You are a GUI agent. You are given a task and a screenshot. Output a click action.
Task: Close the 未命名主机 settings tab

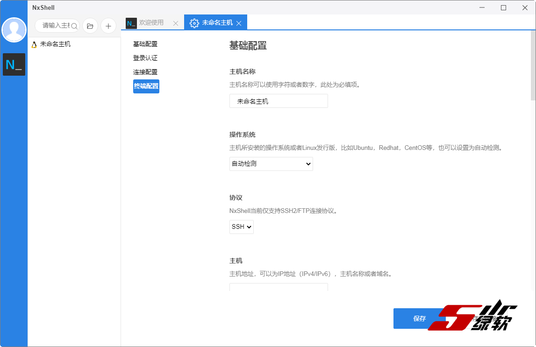[x=239, y=23]
